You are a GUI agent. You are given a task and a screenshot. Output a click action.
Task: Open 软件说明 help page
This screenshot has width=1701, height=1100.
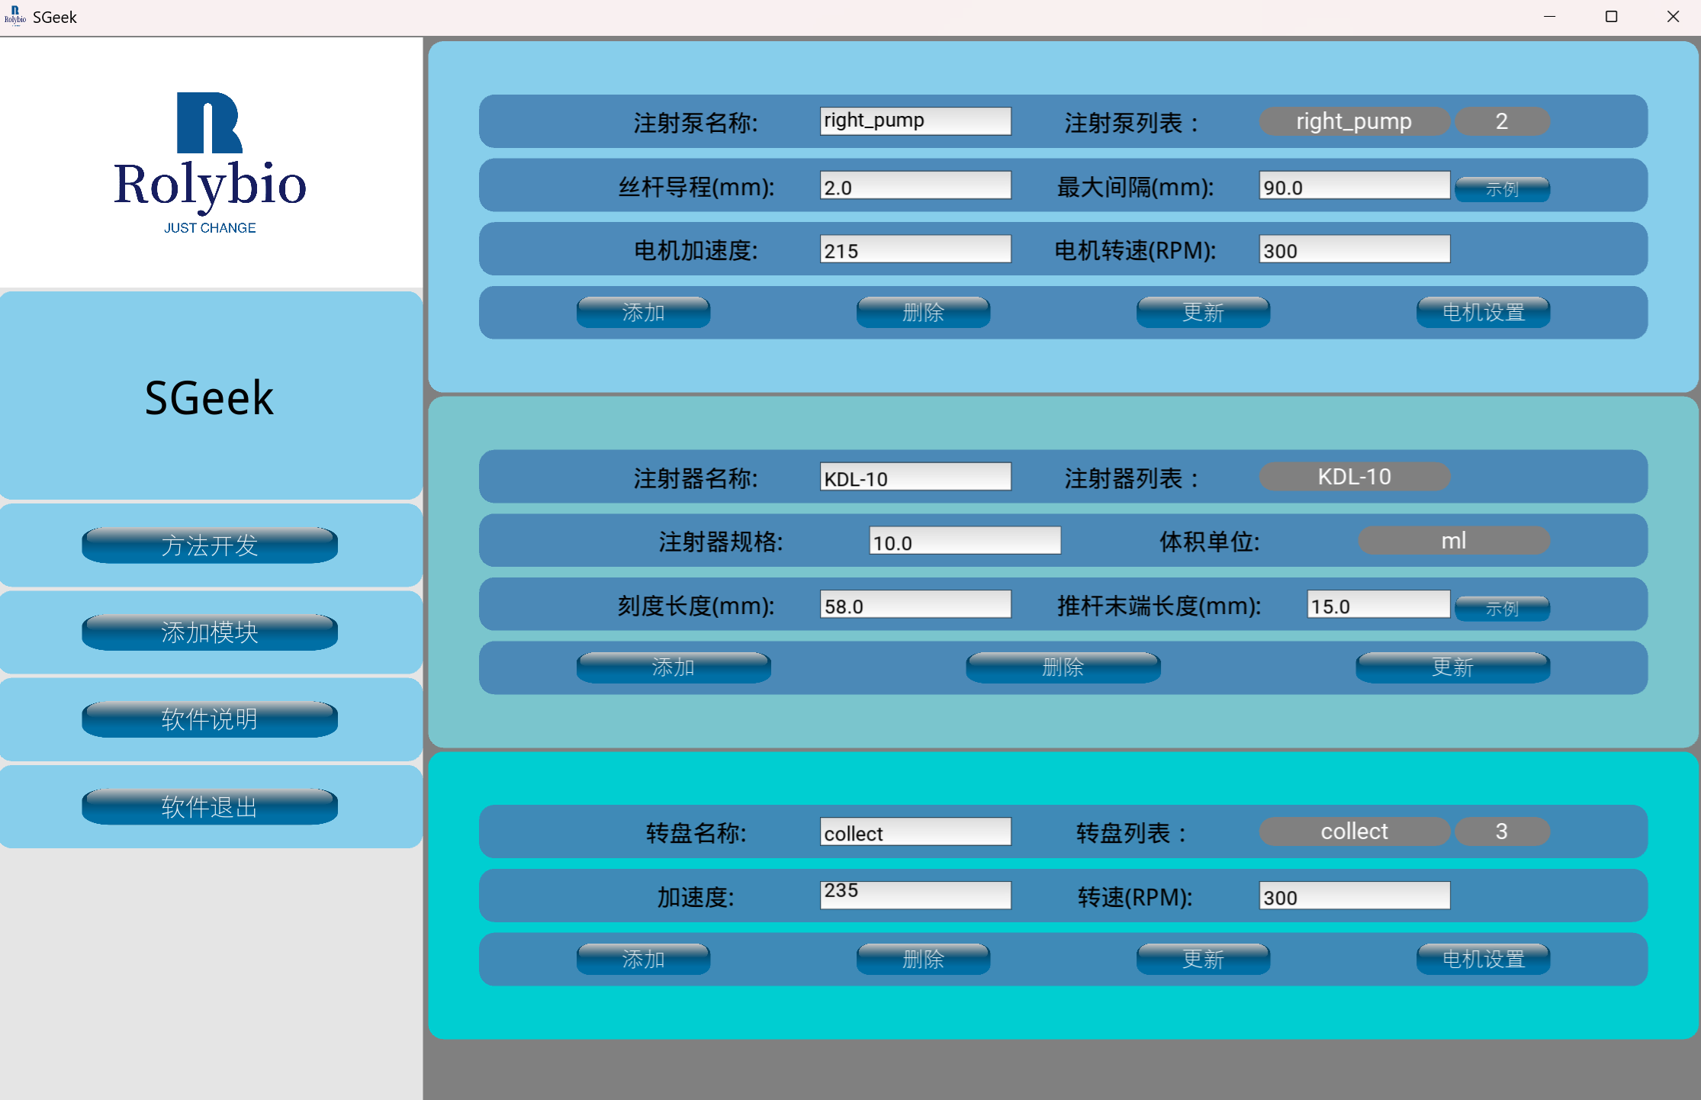pos(210,719)
